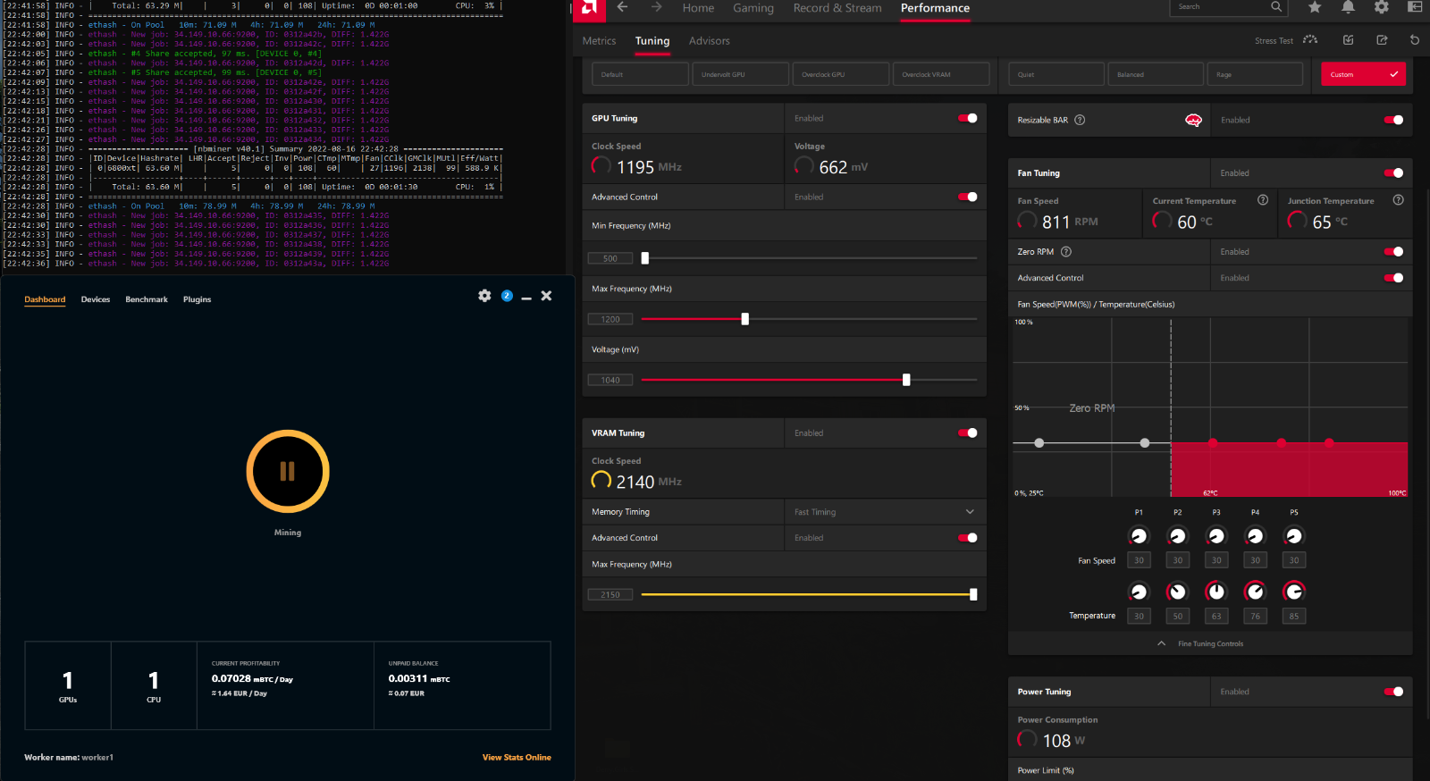
Task: Select Balanced tuning profile
Action: (1156, 74)
